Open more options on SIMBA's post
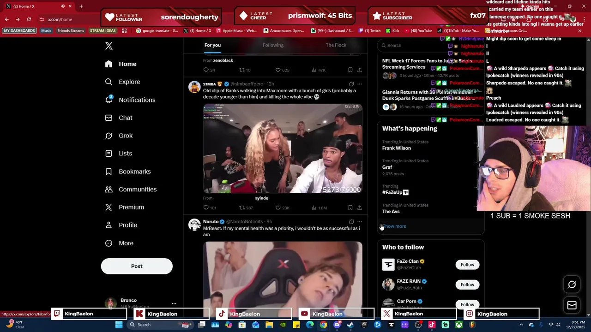This screenshot has width=591, height=332. [360, 84]
